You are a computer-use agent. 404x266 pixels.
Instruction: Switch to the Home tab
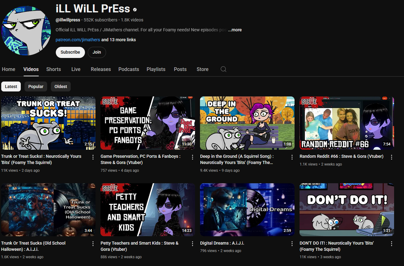pos(9,69)
